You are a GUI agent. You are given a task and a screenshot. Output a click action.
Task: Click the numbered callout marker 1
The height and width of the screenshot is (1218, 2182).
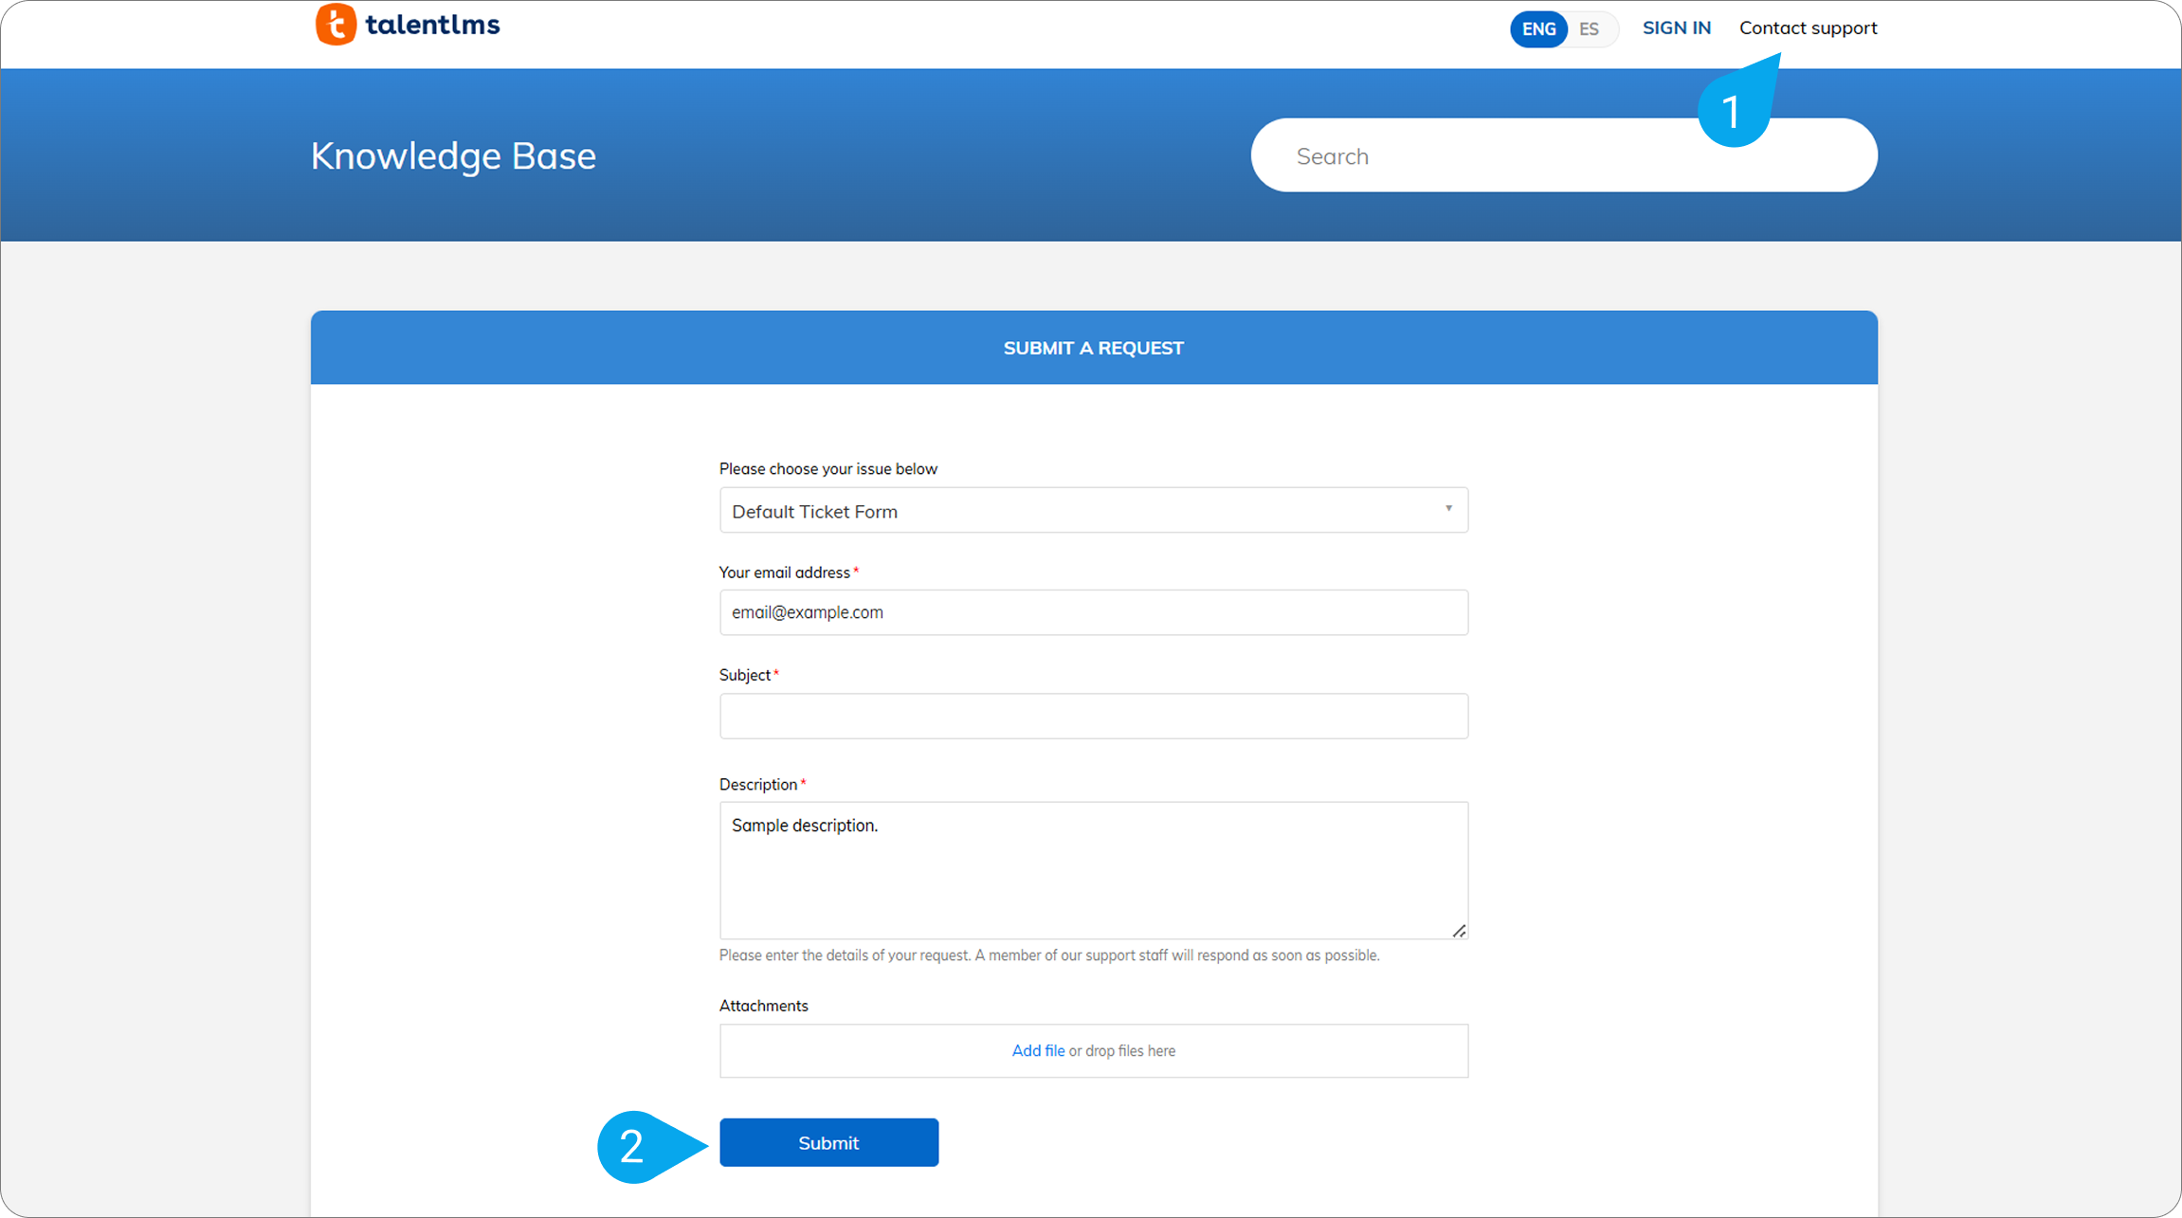(1732, 112)
